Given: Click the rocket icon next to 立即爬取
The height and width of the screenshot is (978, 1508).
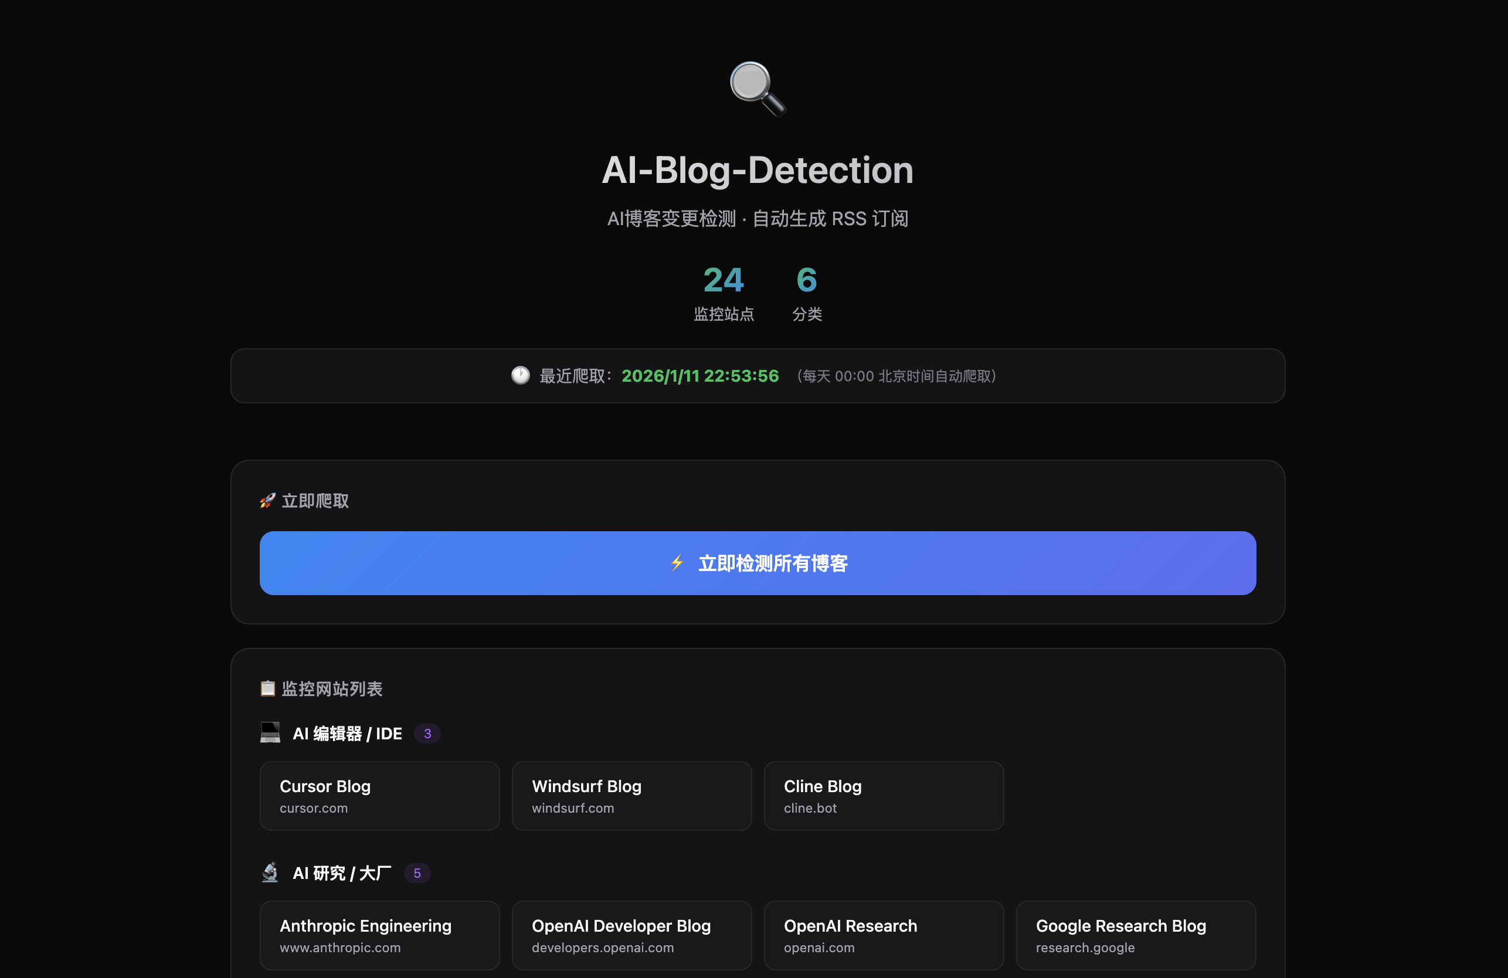Looking at the screenshot, I should point(267,501).
